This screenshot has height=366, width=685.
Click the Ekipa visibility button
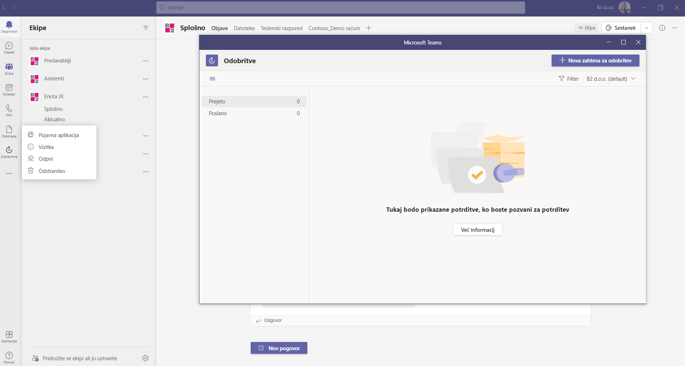click(586, 28)
